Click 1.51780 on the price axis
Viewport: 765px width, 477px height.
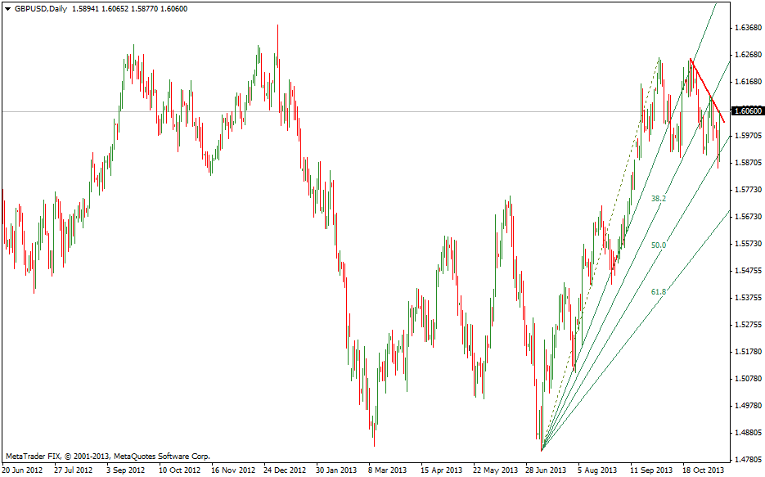[x=748, y=352]
